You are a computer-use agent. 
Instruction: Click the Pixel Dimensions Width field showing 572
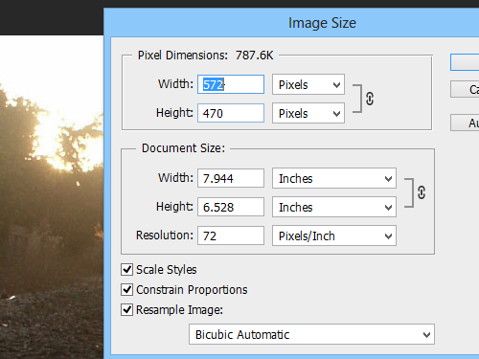231,84
